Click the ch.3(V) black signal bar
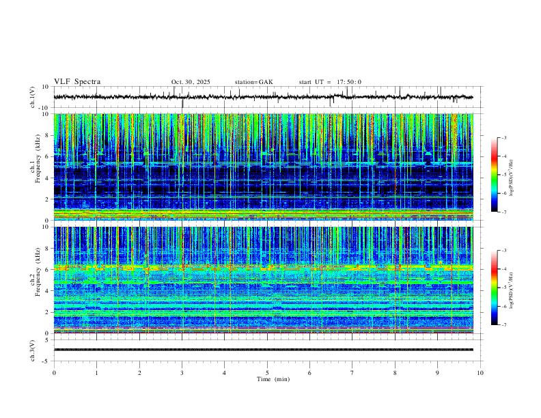This screenshot has height=418, width=541. 264,350
